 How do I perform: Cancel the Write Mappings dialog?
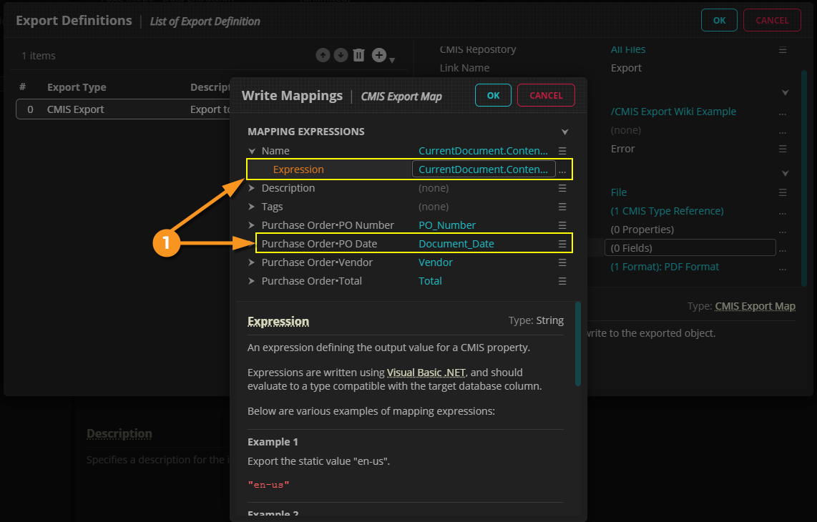546,95
